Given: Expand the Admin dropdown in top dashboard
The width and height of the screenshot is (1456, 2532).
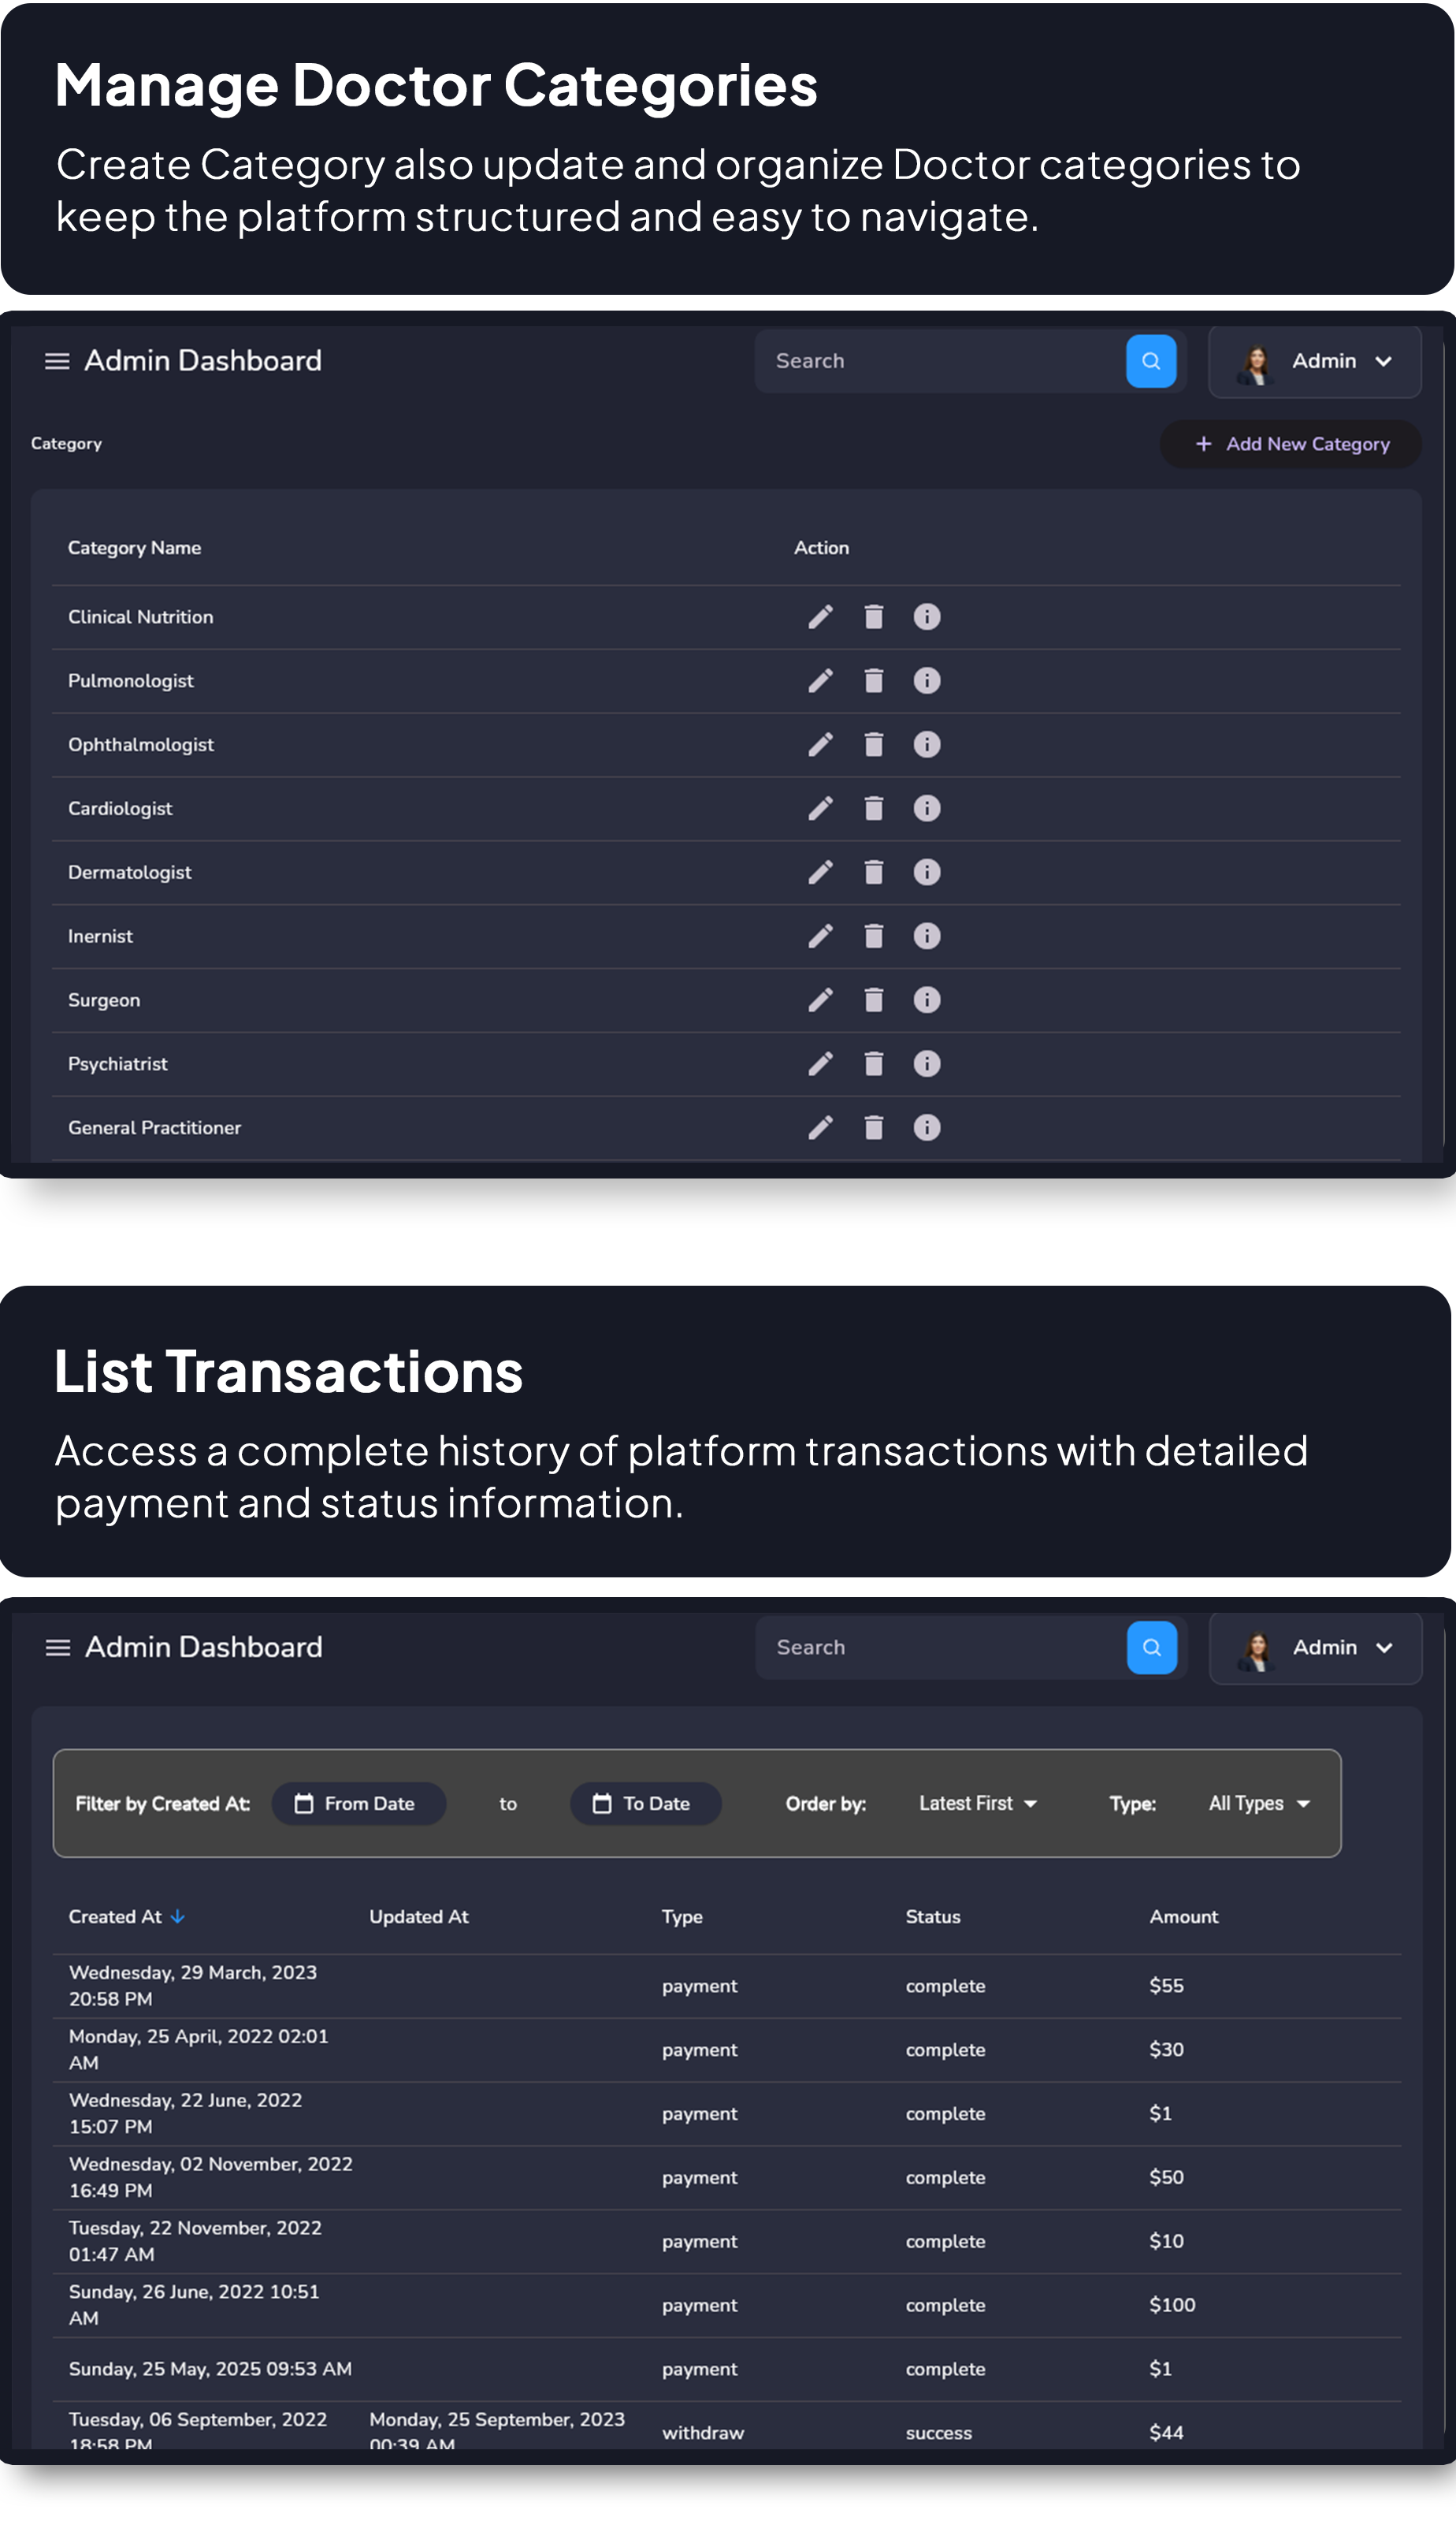Looking at the screenshot, I should click(x=1315, y=361).
